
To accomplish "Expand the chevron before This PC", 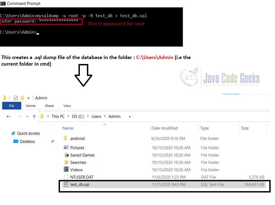I will coord(48,116).
